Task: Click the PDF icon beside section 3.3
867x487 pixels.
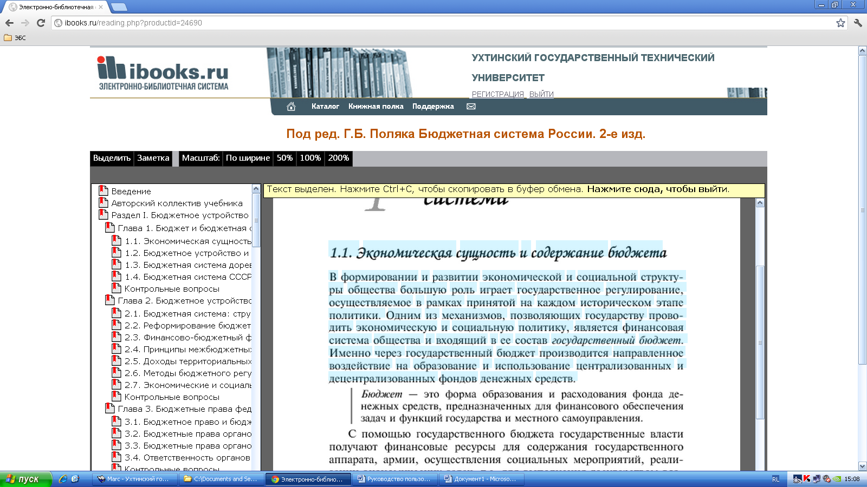Action: point(117,445)
